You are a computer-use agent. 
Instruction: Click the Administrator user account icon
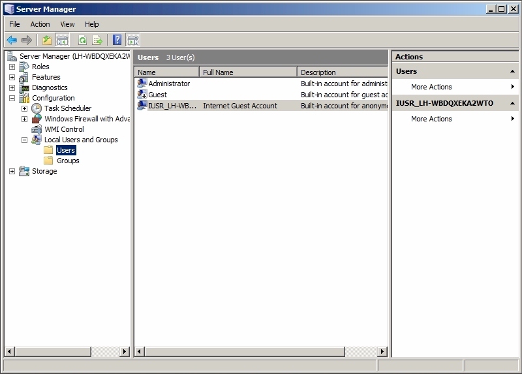[142, 84]
